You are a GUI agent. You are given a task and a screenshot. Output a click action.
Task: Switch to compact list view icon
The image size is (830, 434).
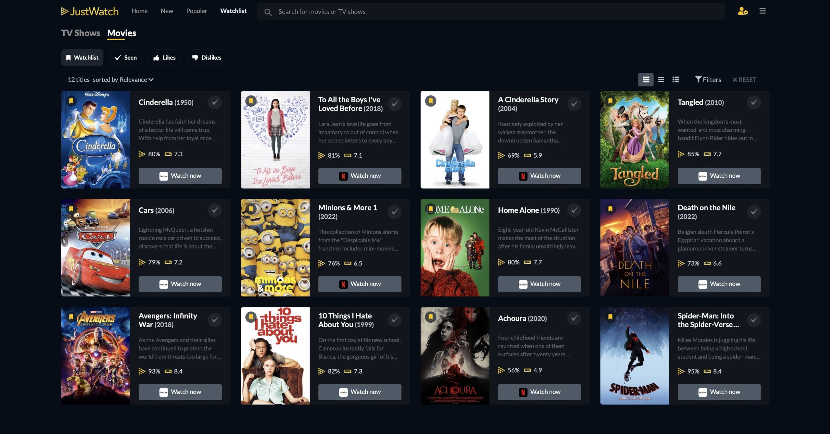click(661, 80)
